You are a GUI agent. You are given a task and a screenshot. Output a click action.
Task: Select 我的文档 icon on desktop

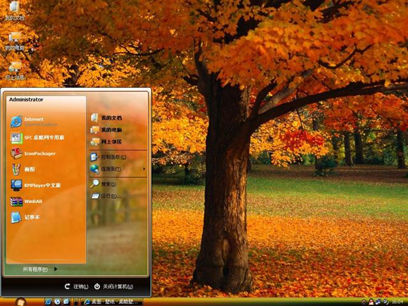(15, 10)
